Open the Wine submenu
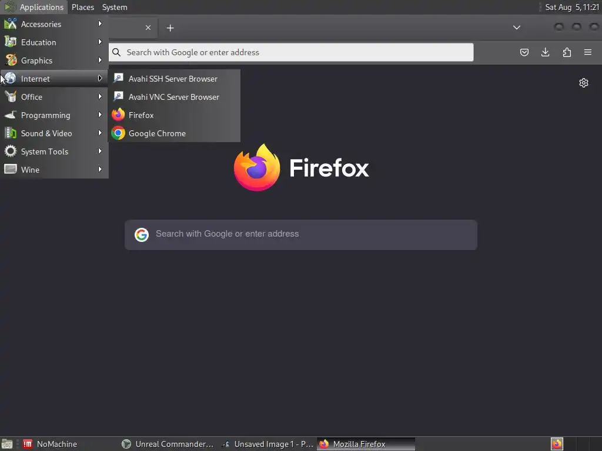This screenshot has height=451, width=602. pyautogui.click(x=54, y=170)
